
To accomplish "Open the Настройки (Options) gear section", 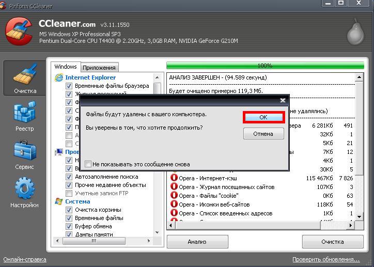I will (x=25, y=192).
